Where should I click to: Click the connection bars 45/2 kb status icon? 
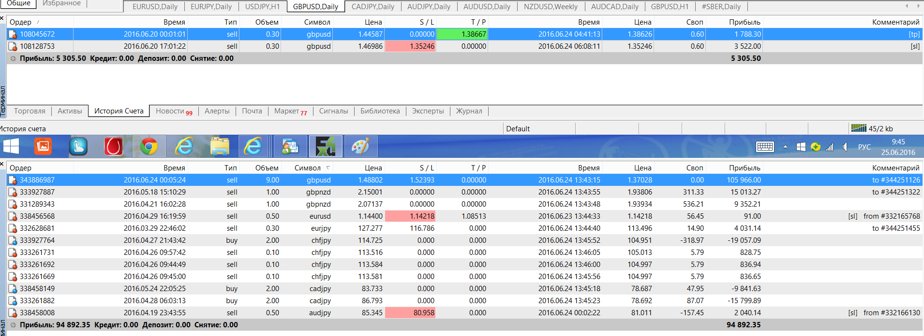point(859,128)
